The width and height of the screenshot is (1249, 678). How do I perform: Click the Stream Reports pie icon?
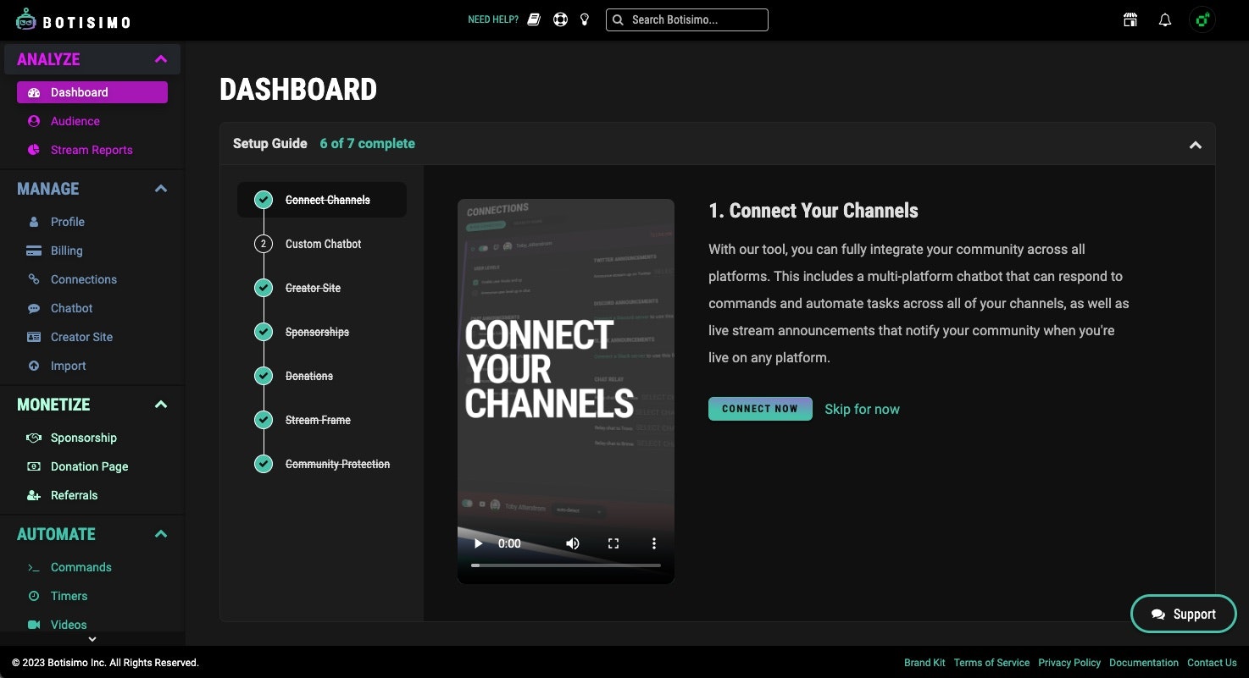[x=34, y=150]
